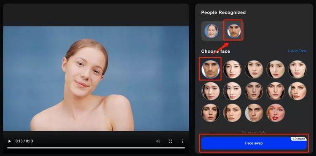Viewport: 316px width, 156px height.
Task: Click the 1.0 credit badge
Action: [x=298, y=139]
